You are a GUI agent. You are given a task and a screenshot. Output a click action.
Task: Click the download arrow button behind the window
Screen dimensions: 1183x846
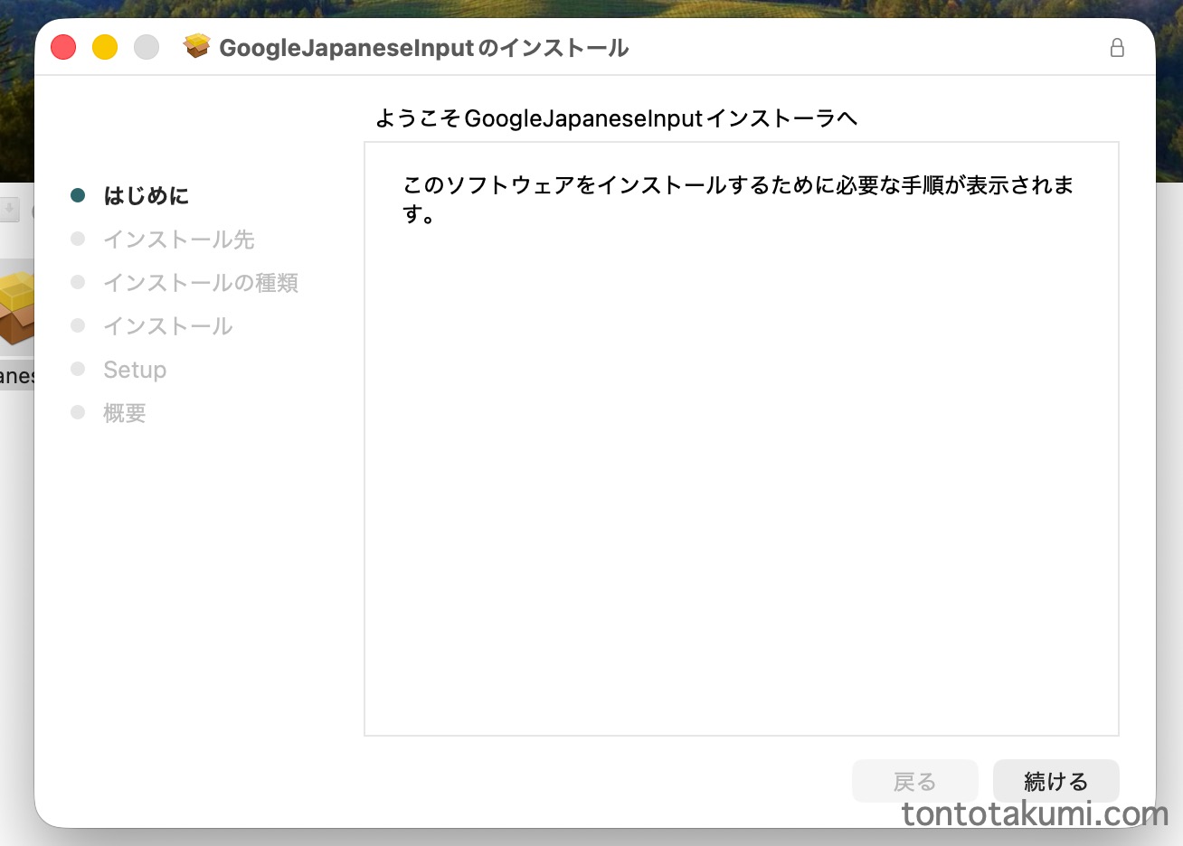click(9, 210)
